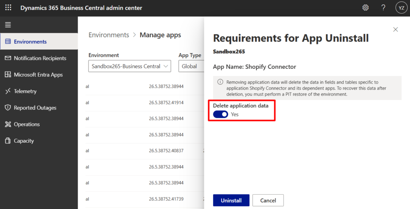This screenshot has height=209, width=410.
Task: Click the Uninstall button
Action: [x=231, y=200]
